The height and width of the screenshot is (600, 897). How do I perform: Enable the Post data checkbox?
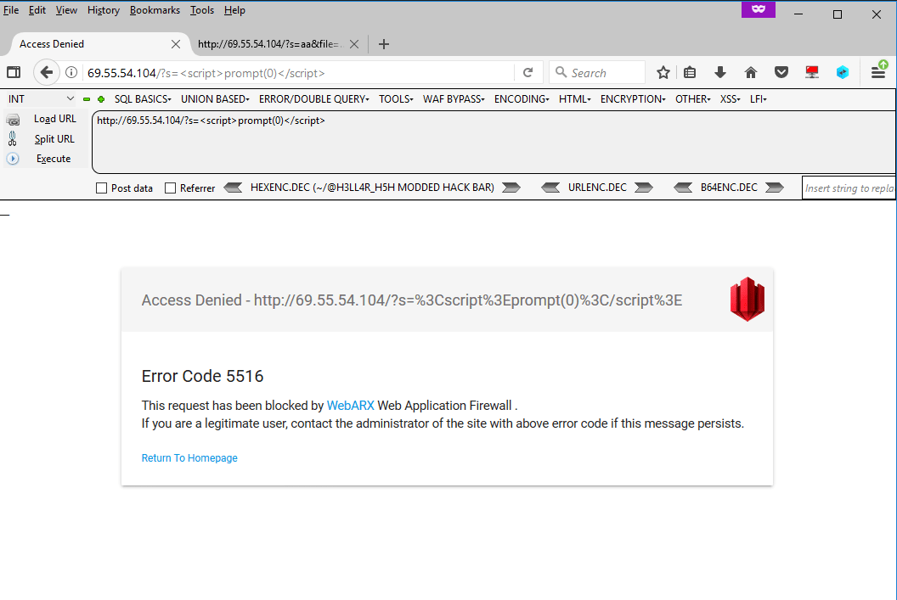102,188
